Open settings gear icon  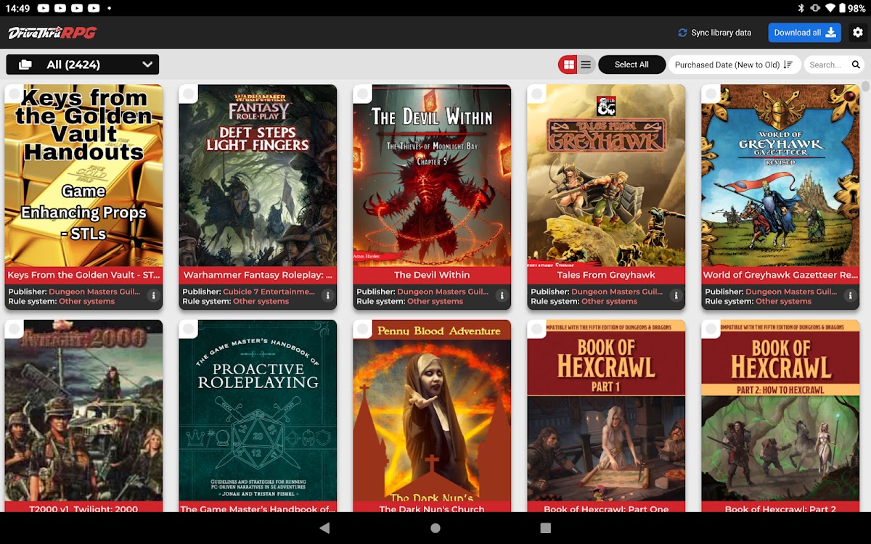858,33
